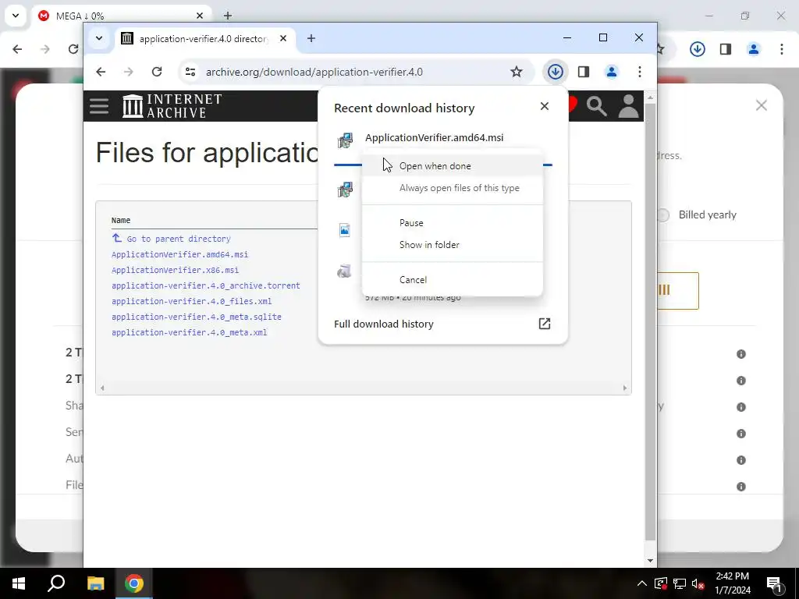Image resolution: width=799 pixels, height=599 pixels.
Task: Open three-dot menu of background Chrome window
Action: pos(782,49)
